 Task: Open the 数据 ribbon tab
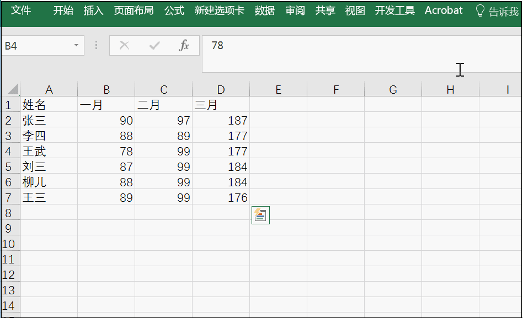[x=264, y=10]
